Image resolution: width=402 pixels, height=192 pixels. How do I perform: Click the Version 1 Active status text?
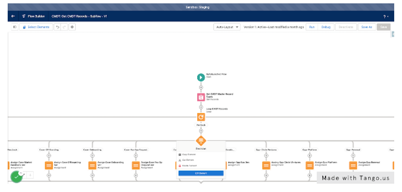tap(274, 27)
